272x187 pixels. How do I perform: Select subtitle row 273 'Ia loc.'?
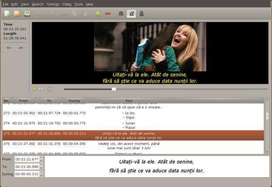tap(133, 115)
